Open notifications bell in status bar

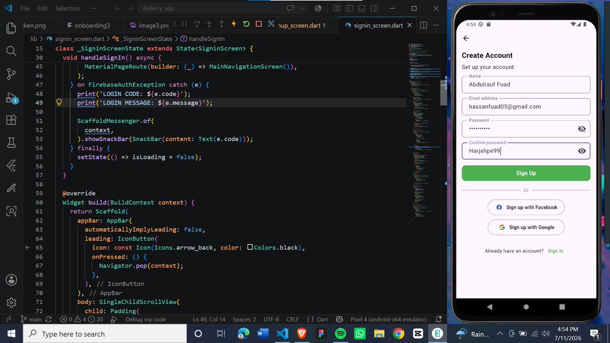coord(439,319)
